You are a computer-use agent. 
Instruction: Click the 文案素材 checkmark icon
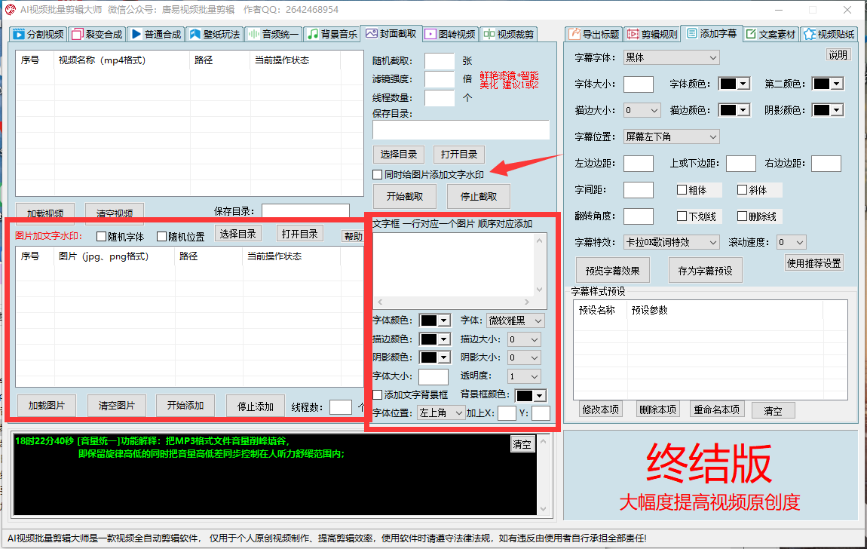coord(751,34)
